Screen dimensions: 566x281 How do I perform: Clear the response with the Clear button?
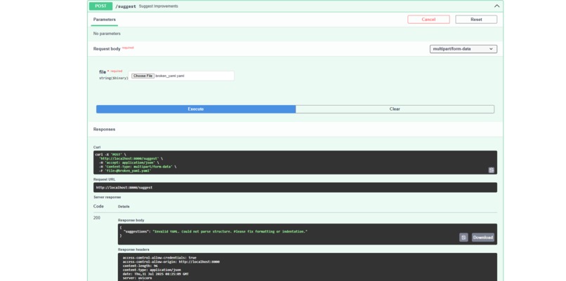point(395,109)
